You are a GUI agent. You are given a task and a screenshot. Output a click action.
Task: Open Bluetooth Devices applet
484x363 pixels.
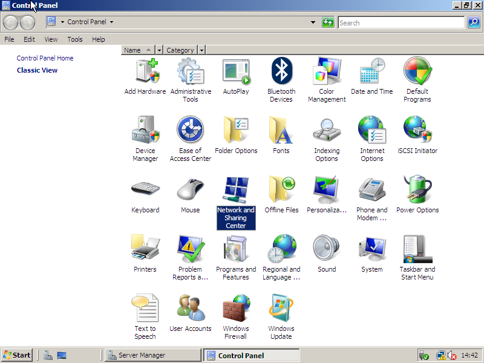pos(281,72)
